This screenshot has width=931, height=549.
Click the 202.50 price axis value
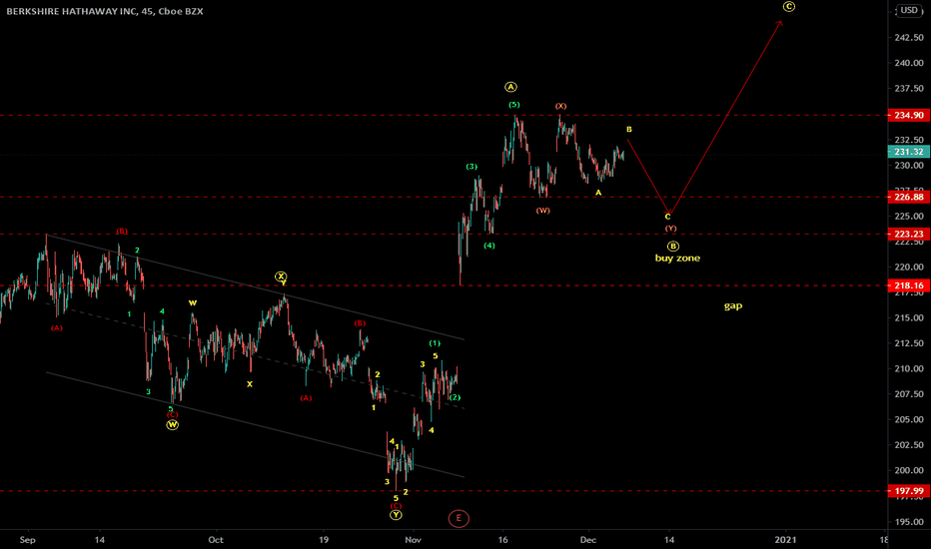909,445
